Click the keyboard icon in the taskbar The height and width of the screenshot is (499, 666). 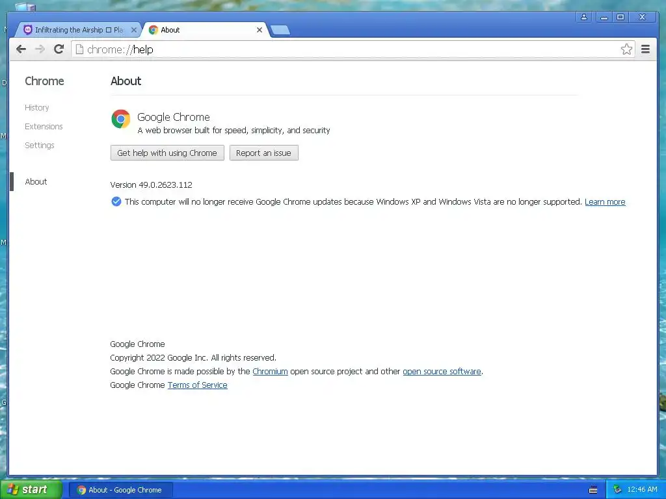(593, 490)
